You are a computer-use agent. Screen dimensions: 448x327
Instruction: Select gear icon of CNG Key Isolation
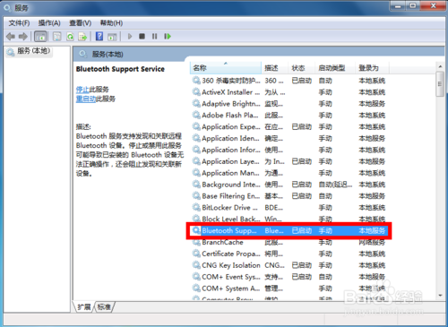[196, 265]
